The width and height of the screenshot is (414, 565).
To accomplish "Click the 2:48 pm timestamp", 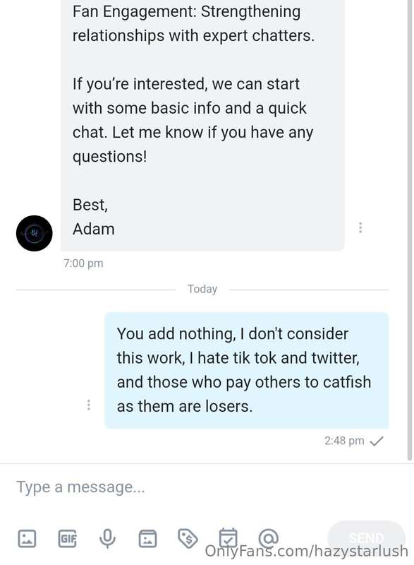I will click(344, 441).
